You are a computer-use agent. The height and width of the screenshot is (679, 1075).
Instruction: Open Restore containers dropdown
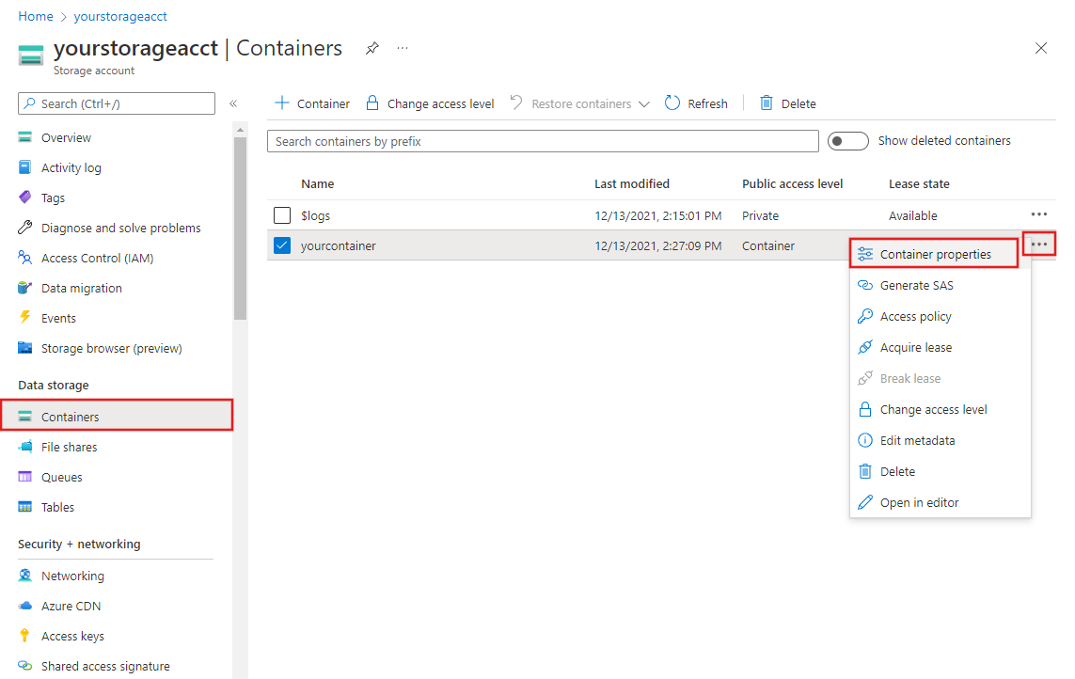coord(580,103)
